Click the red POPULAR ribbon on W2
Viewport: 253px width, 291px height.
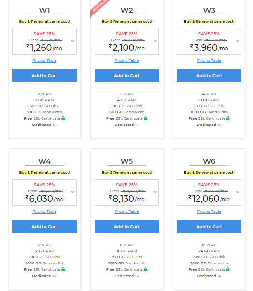pyautogui.click(x=99, y=7)
